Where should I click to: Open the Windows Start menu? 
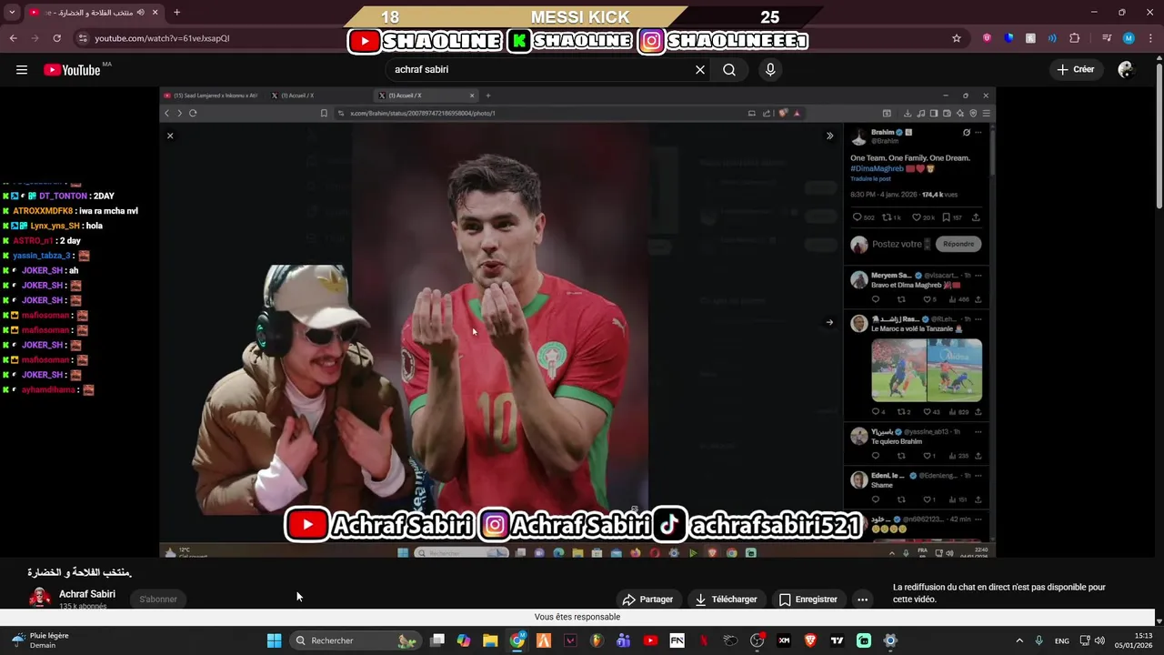click(x=274, y=640)
